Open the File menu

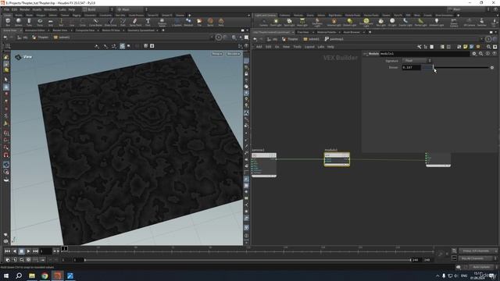(6, 9)
